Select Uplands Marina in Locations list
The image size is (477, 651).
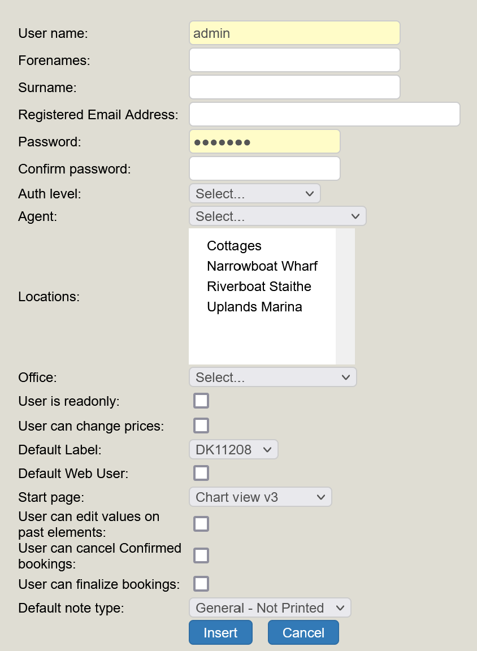(254, 307)
